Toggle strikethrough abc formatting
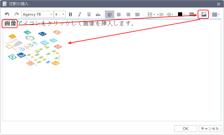224x135 pixels. click(x=98, y=14)
